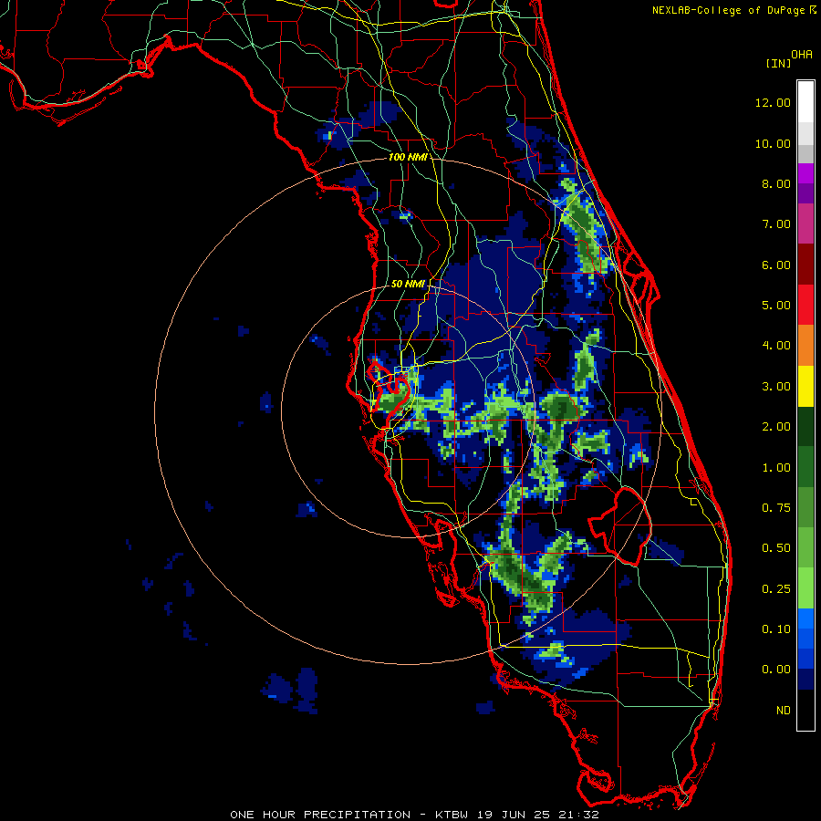The width and height of the screenshot is (821, 821).
Task: Pick the bright red color scale swatch
Action: (x=805, y=305)
